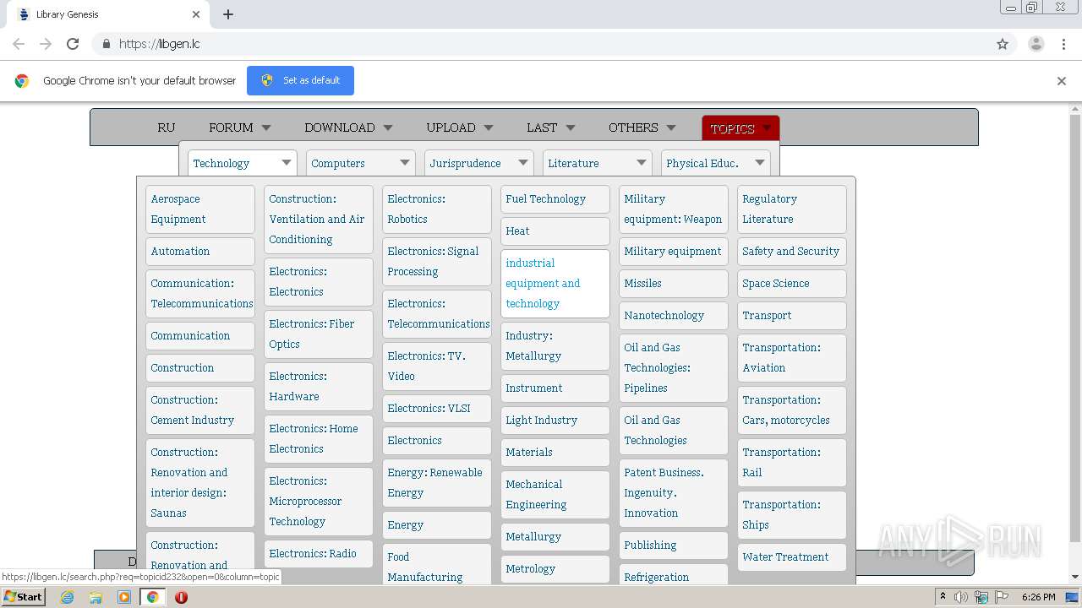
Task: Open Internet Explorer from taskbar
Action: [67, 597]
